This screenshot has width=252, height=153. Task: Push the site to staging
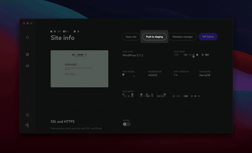(154, 36)
